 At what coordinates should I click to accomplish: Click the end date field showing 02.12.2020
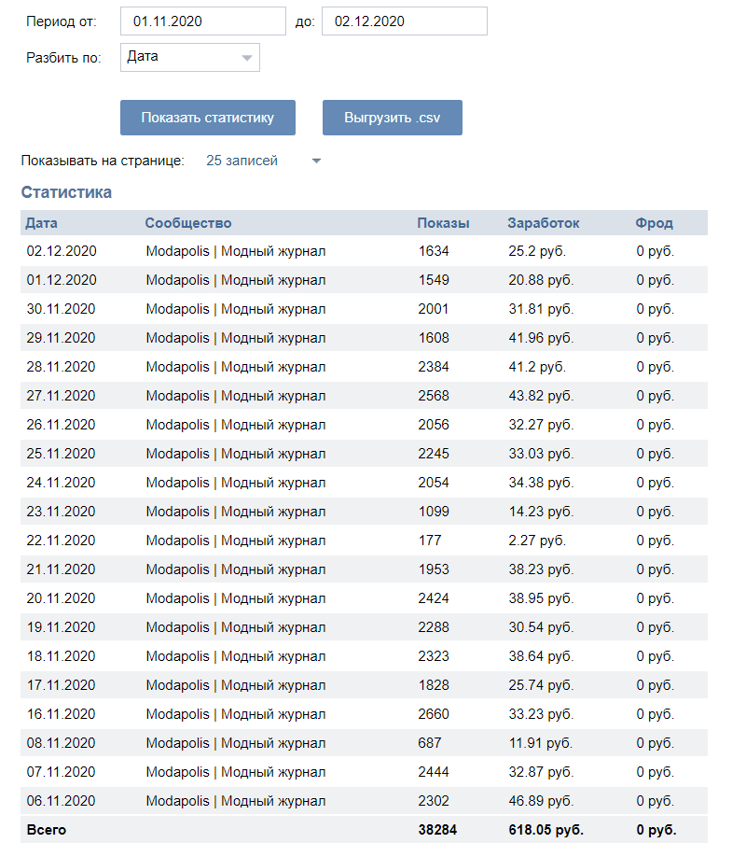405,21
